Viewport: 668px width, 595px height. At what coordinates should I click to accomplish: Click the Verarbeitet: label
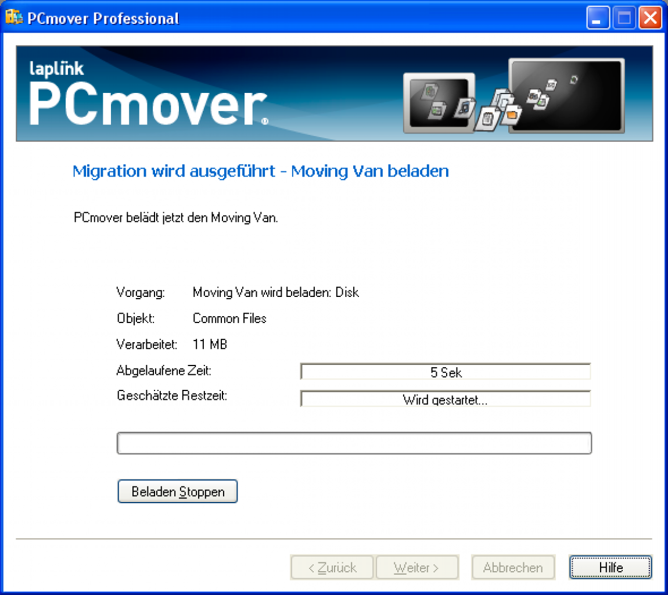coord(146,344)
